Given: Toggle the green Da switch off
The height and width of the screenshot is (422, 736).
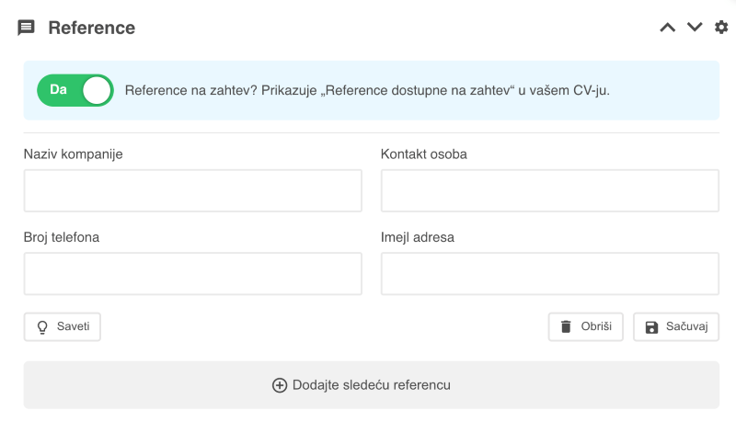Looking at the screenshot, I should (x=75, y=90).
